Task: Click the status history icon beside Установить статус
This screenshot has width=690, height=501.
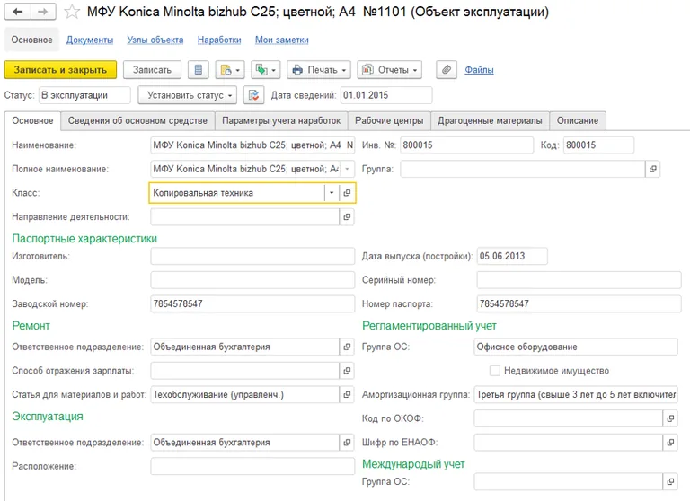Action: 254,95
